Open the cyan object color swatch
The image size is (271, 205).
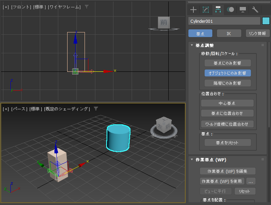coord(266,21)
